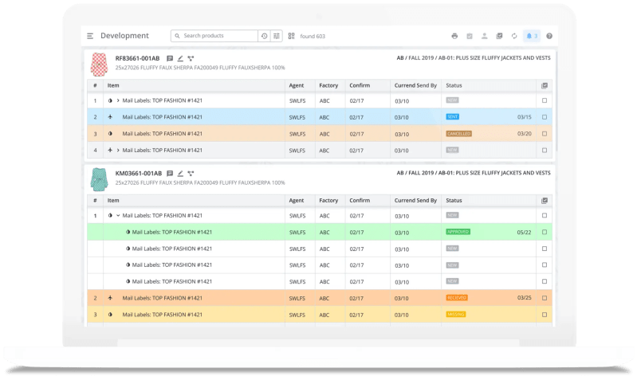Click the printer icon in top toolbar
This screenshot has height=392, width=637.
point(454,36)
